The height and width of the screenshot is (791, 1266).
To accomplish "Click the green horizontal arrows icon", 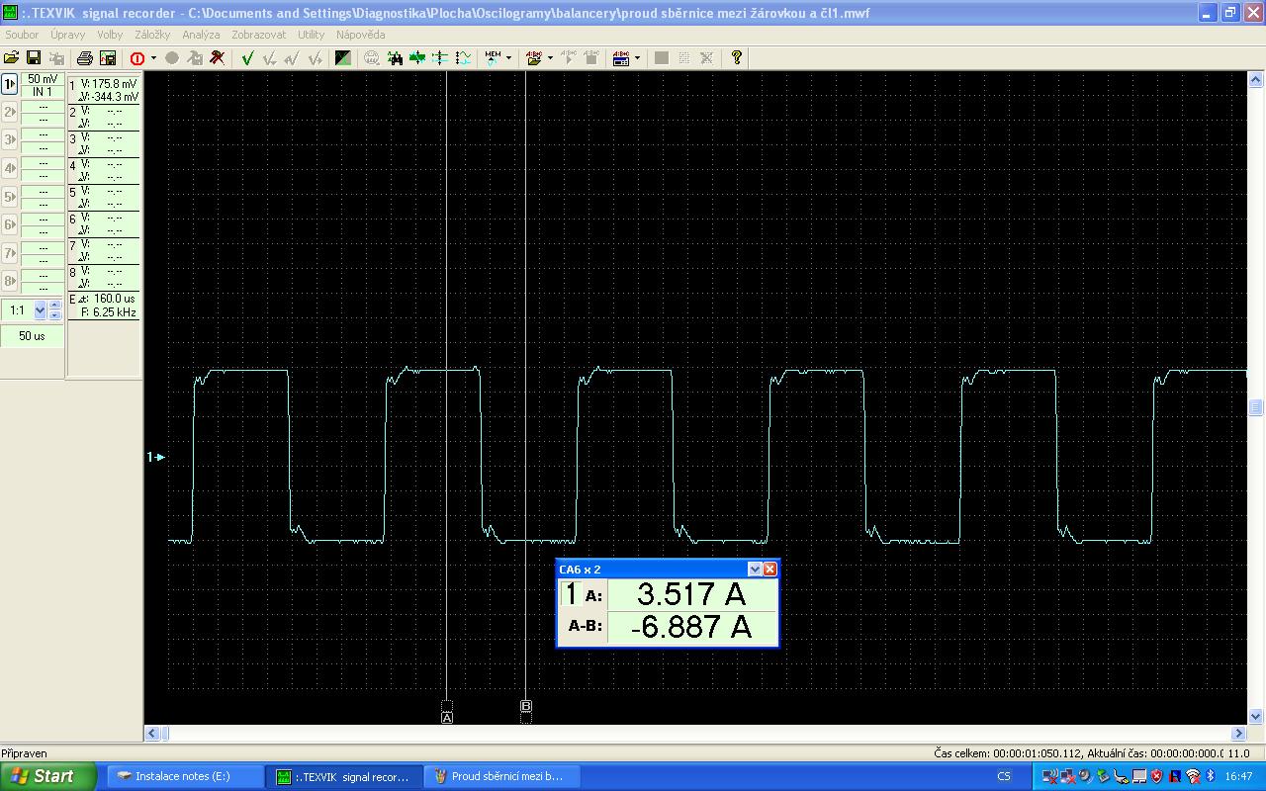I will coord(417,58).
